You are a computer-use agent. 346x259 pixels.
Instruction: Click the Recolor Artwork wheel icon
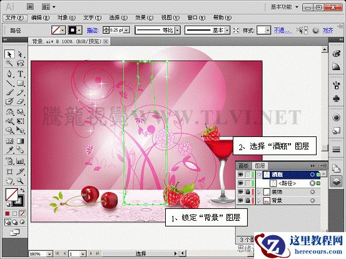coord(315,30)
